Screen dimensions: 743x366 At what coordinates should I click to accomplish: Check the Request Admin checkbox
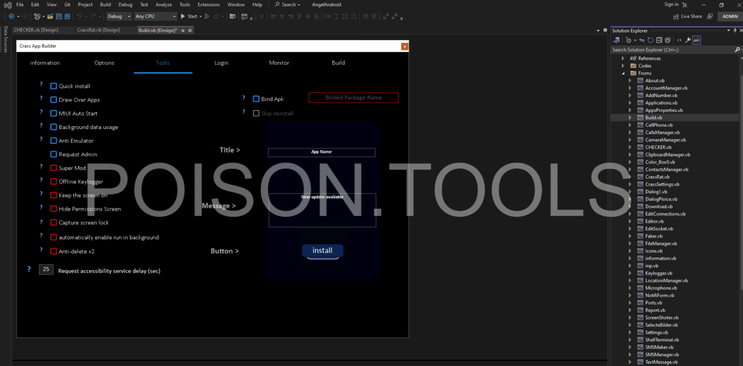(x=54, y=154)
